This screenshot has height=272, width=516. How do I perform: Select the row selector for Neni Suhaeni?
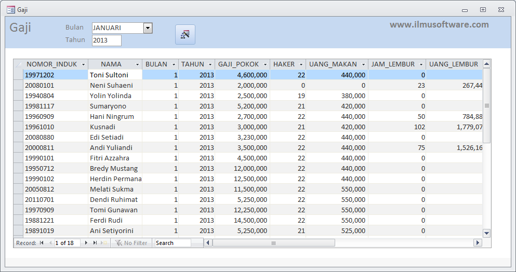pyautogui.click(x=18, y=85)
